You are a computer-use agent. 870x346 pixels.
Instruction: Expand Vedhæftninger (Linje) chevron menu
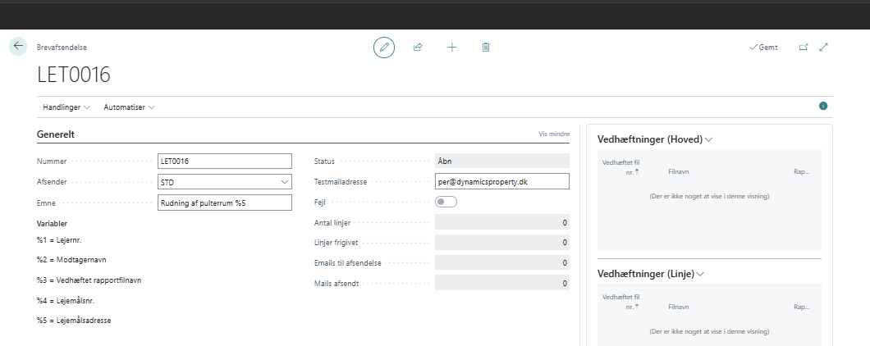(699, 273)
